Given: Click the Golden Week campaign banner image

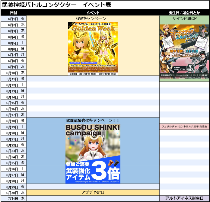Looking at the screenshot, I should point(93,47).
